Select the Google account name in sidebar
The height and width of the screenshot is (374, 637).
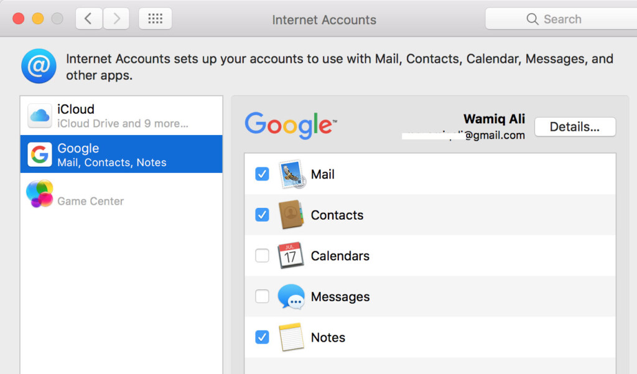(x=78, y=148)
